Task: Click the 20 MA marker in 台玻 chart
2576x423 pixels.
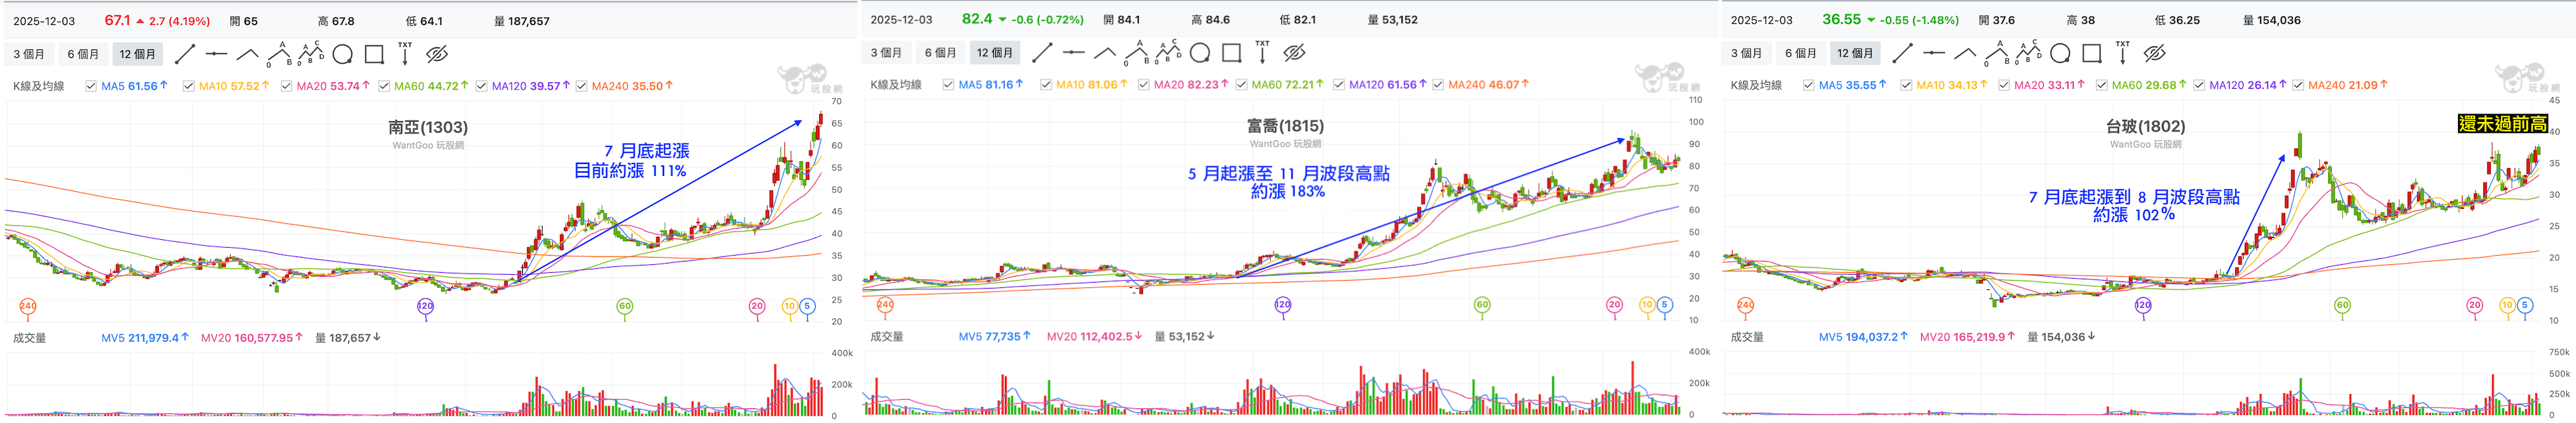Action: 2474,305
